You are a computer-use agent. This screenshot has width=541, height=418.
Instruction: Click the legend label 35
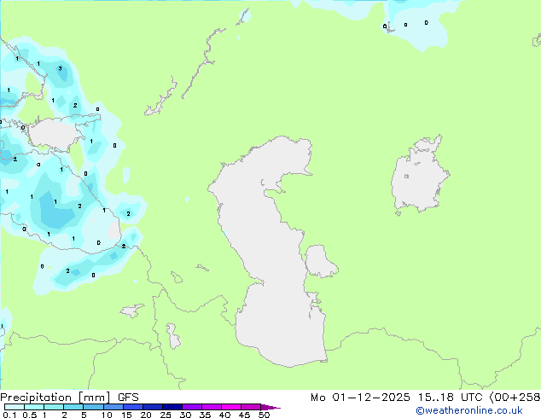(x=205, y=415)
